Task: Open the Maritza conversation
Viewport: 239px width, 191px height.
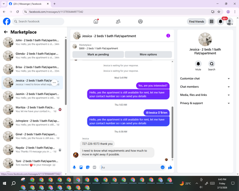Action: click(32, 109)
